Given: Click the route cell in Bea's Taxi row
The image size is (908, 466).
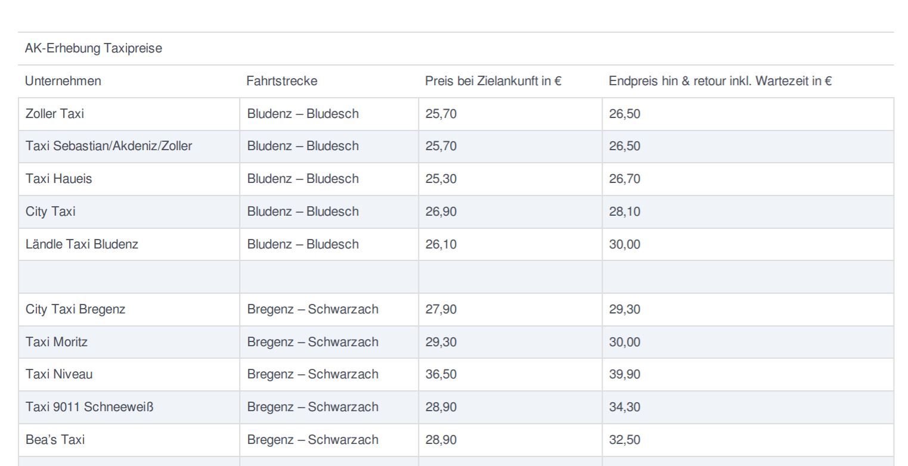Looking at the screenshot, I should pos(312,440).
